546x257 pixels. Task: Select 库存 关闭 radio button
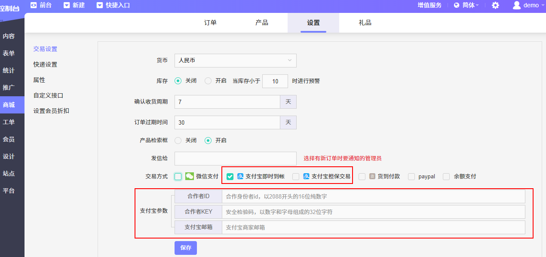[x=178, y=81]
